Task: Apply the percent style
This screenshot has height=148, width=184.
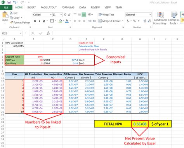Action: click(134, 21)
